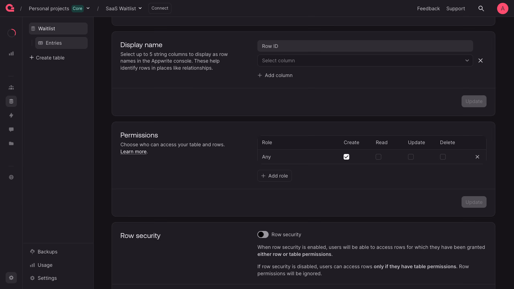Open the search magnifier icon
This screenshot has width=514, height=289.
(481, 8)
